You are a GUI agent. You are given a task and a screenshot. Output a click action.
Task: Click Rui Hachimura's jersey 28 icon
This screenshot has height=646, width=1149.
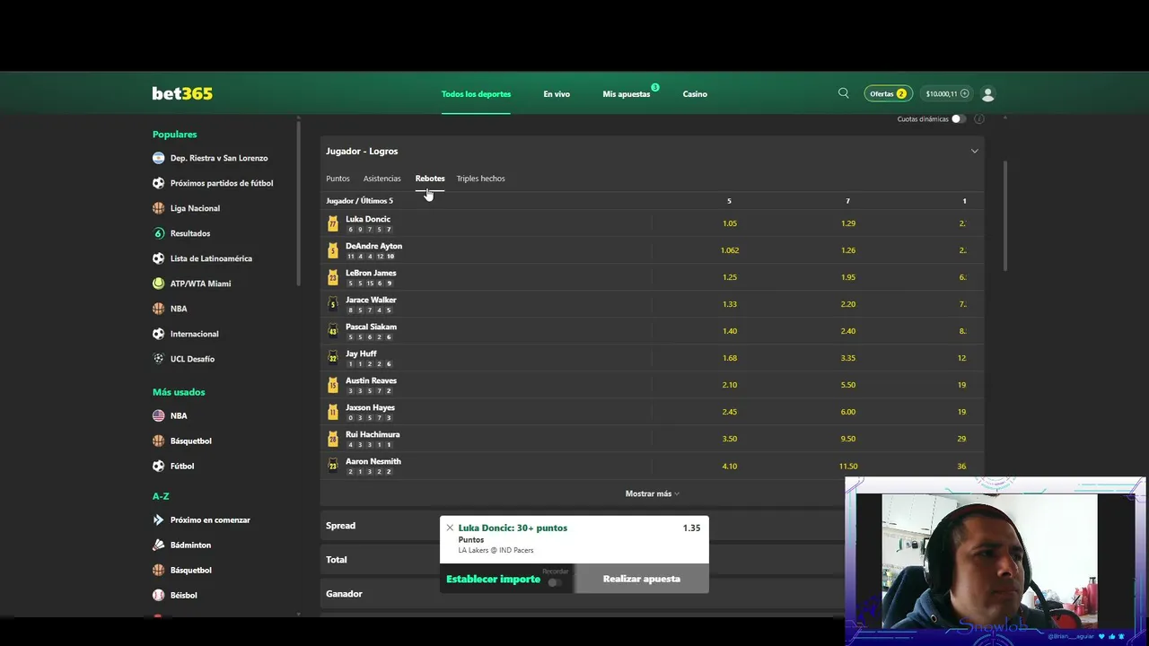click(333, 439)
